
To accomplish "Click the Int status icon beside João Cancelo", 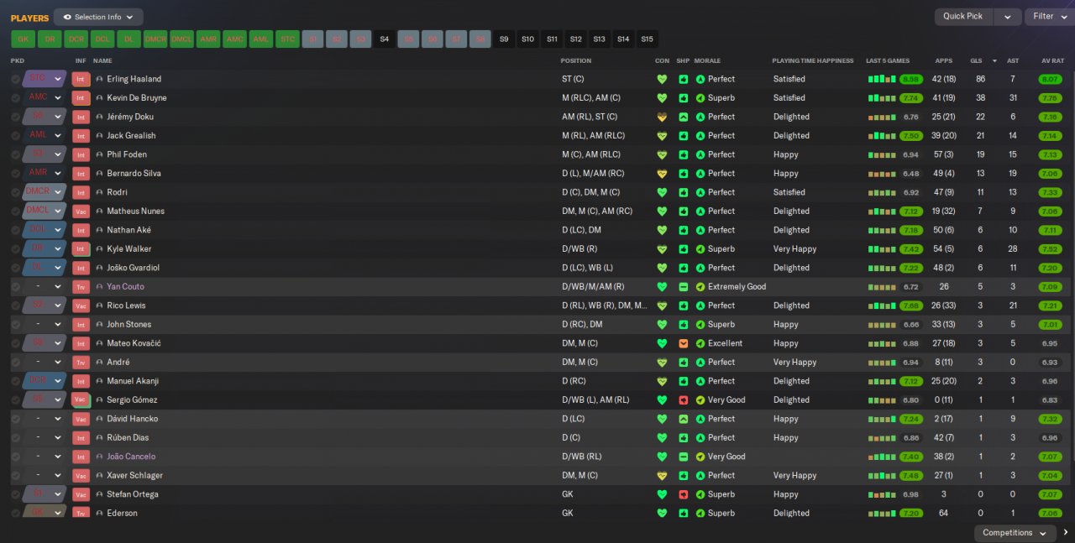I will 81,457.
